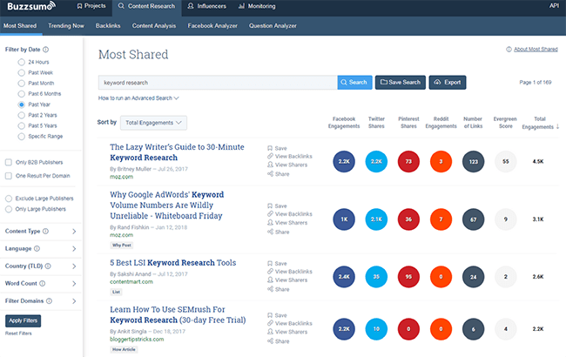
Task: Enable Only B2B Publishers checkbox
Action: pyautogui.click(x=9, y=162)
